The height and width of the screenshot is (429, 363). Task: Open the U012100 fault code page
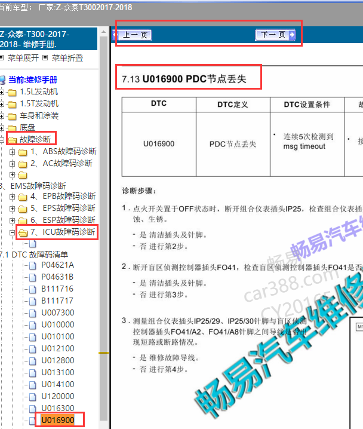click(x=58, y=348)
